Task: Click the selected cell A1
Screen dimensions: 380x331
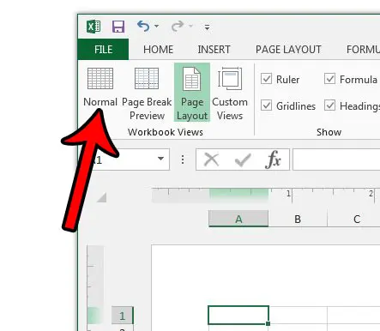Action: point(238,315)
